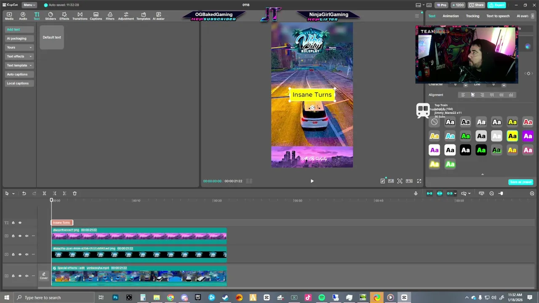
Task: Open the Effects panel
Action: [x=64, y=16]
